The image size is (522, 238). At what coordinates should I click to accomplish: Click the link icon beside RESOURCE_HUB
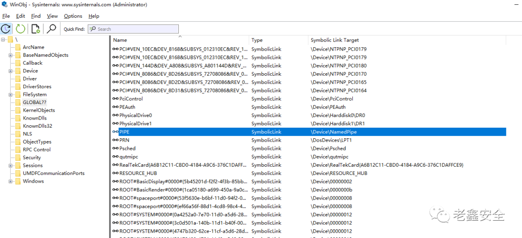[x=116, y=173]
